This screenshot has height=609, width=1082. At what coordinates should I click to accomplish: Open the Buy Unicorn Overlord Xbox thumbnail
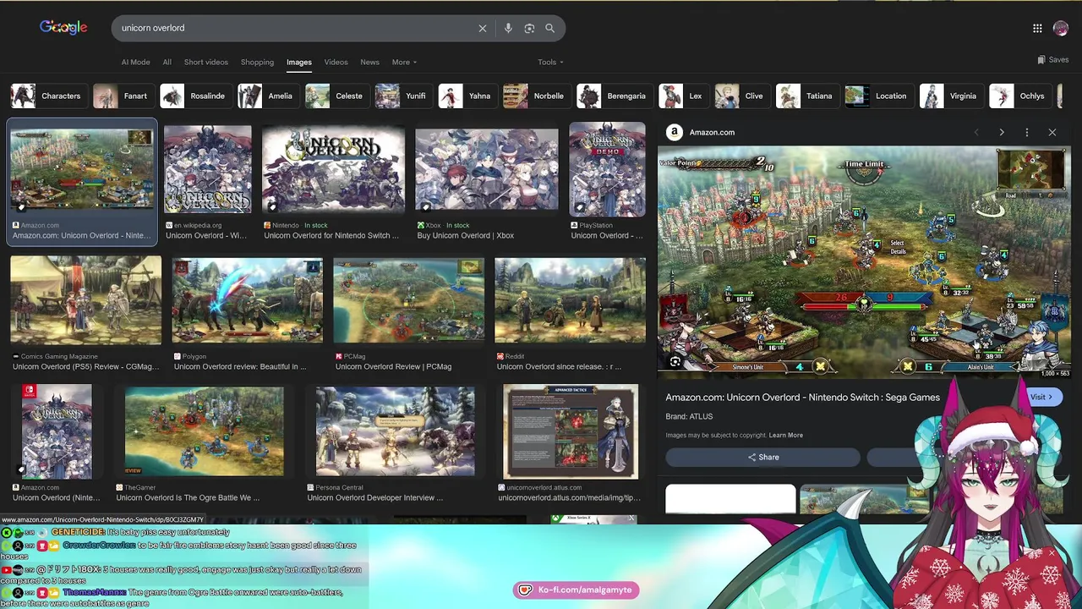(486, 169)
